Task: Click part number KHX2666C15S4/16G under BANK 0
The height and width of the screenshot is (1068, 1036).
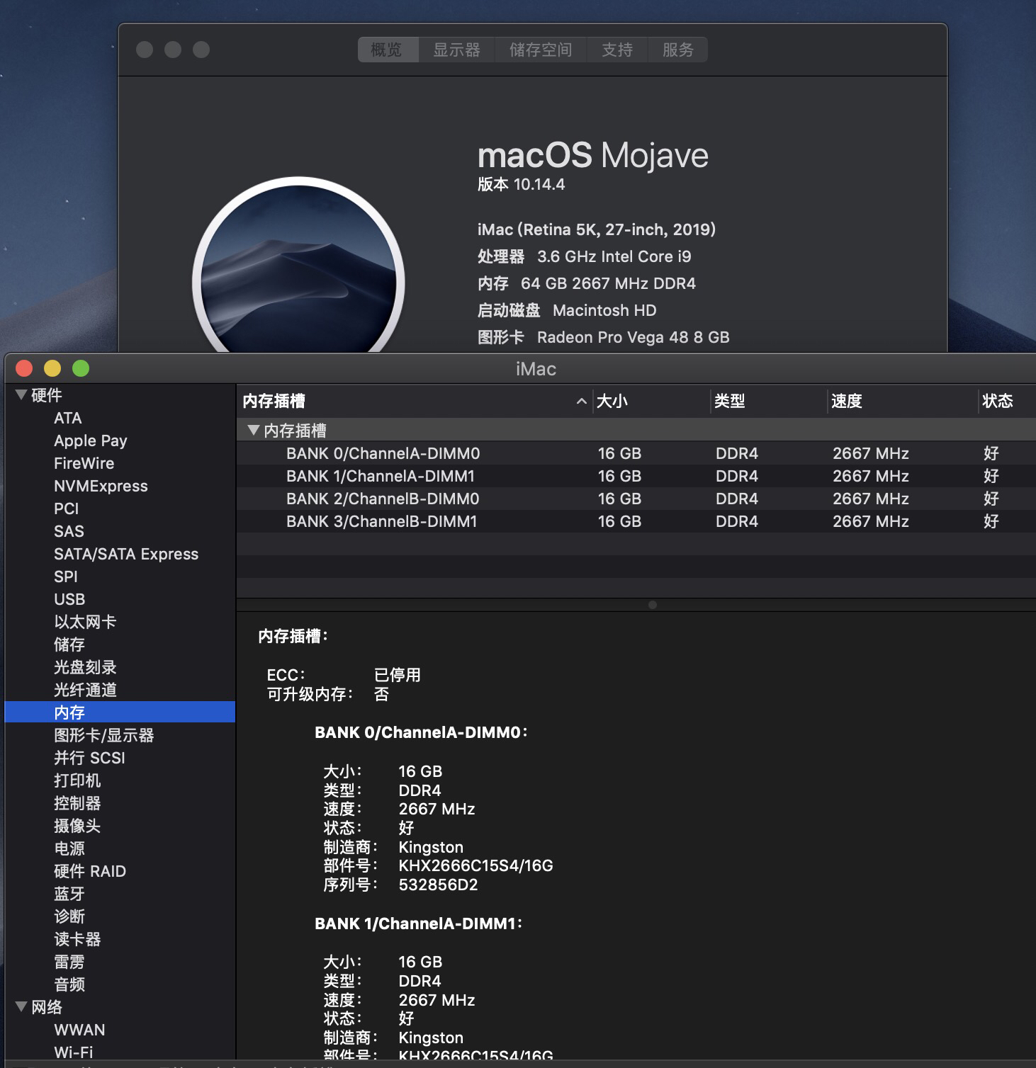Action: 476,865
